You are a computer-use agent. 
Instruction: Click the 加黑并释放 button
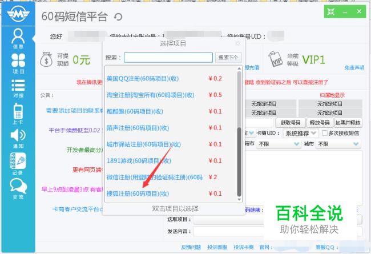348,123
